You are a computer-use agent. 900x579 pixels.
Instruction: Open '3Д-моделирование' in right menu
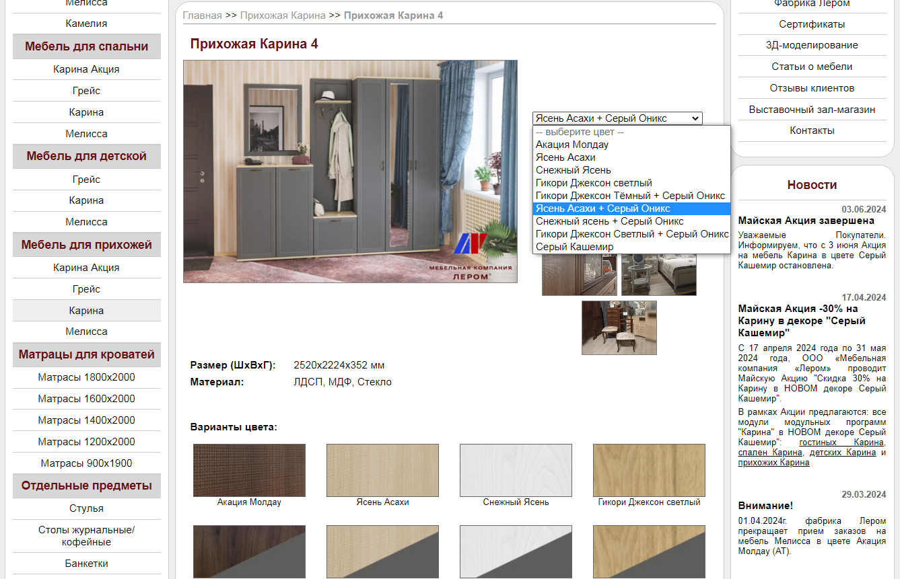point(812,45)
